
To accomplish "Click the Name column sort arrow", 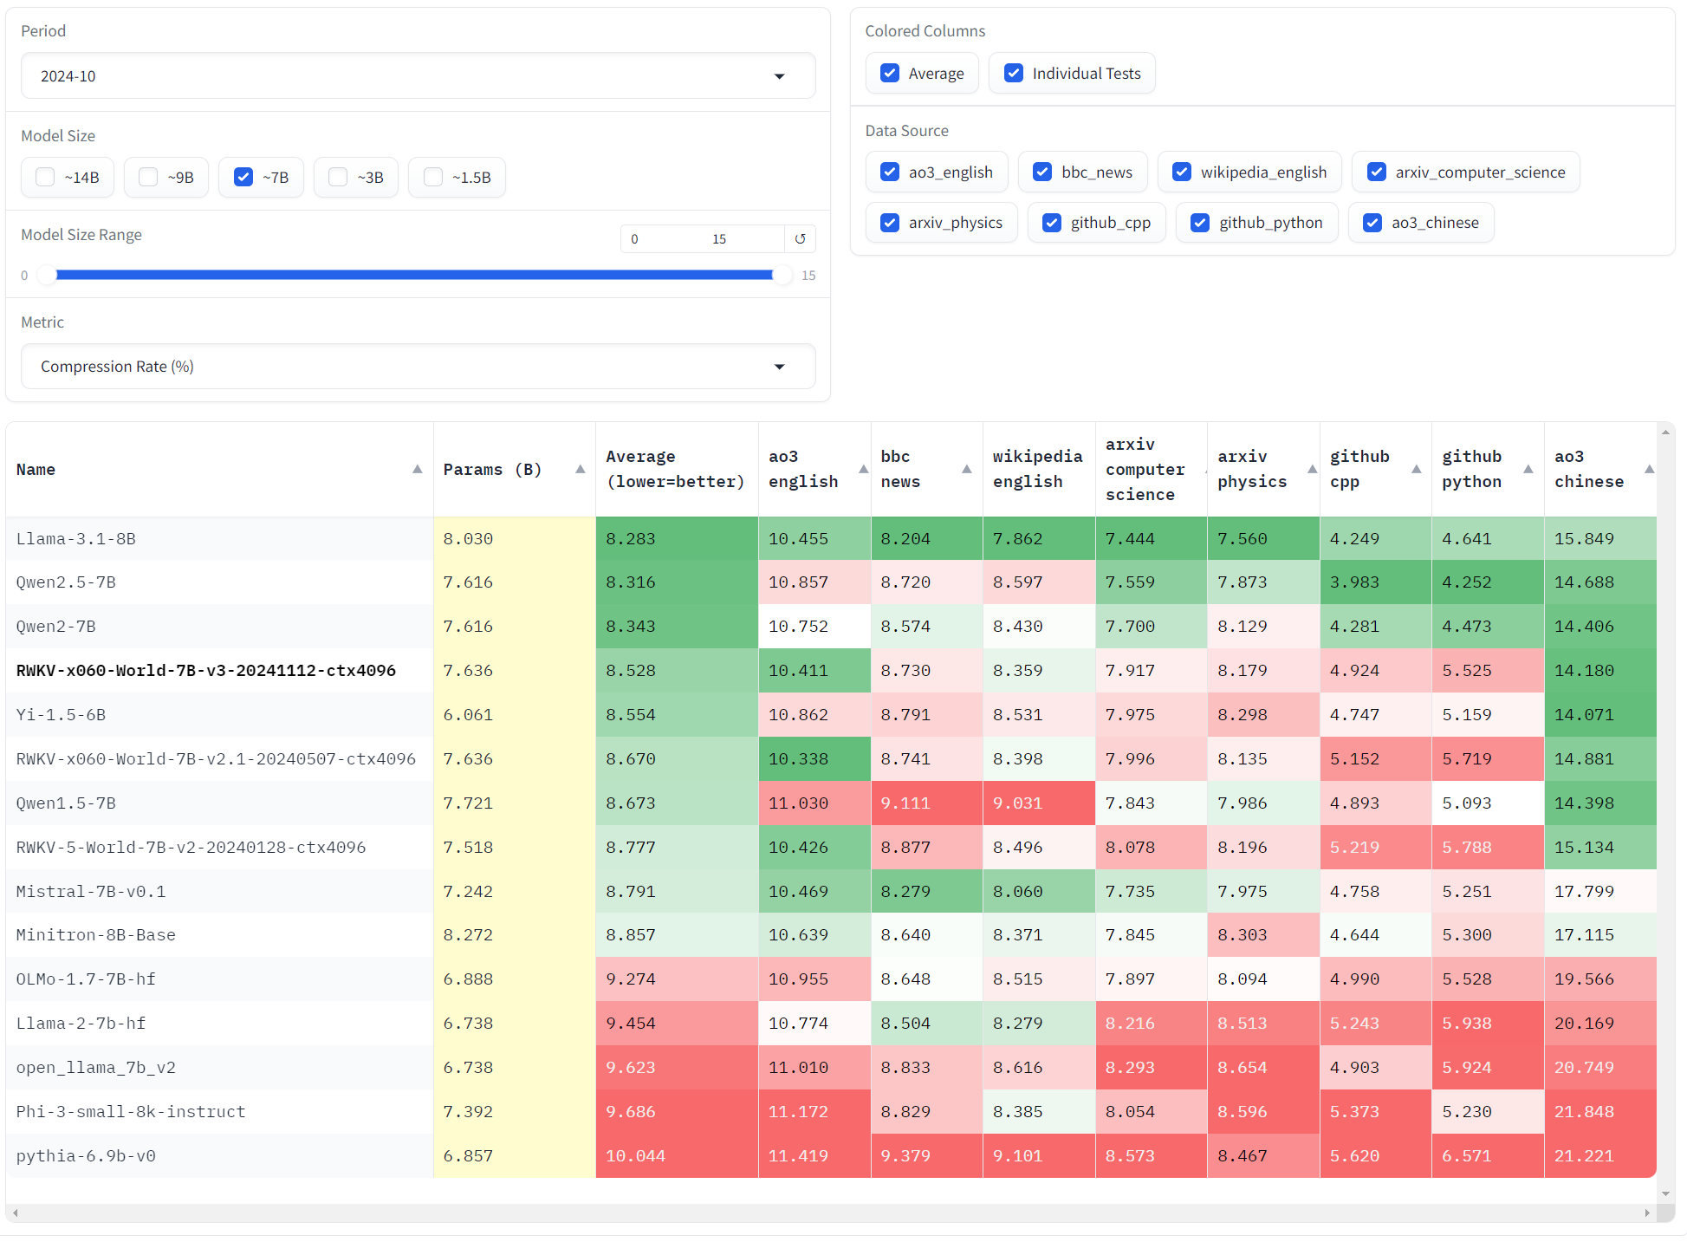I will point(417,470).
